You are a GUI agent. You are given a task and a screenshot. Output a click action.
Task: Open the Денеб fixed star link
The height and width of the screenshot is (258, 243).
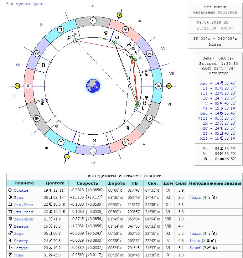point(195,248)
